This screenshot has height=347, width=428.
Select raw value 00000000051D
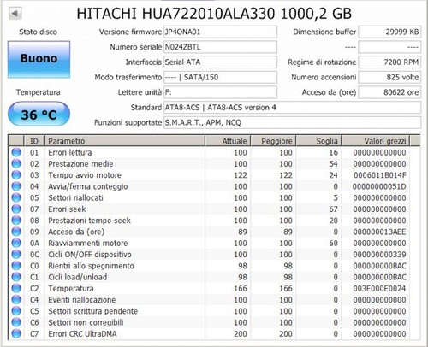click(379, 186)
